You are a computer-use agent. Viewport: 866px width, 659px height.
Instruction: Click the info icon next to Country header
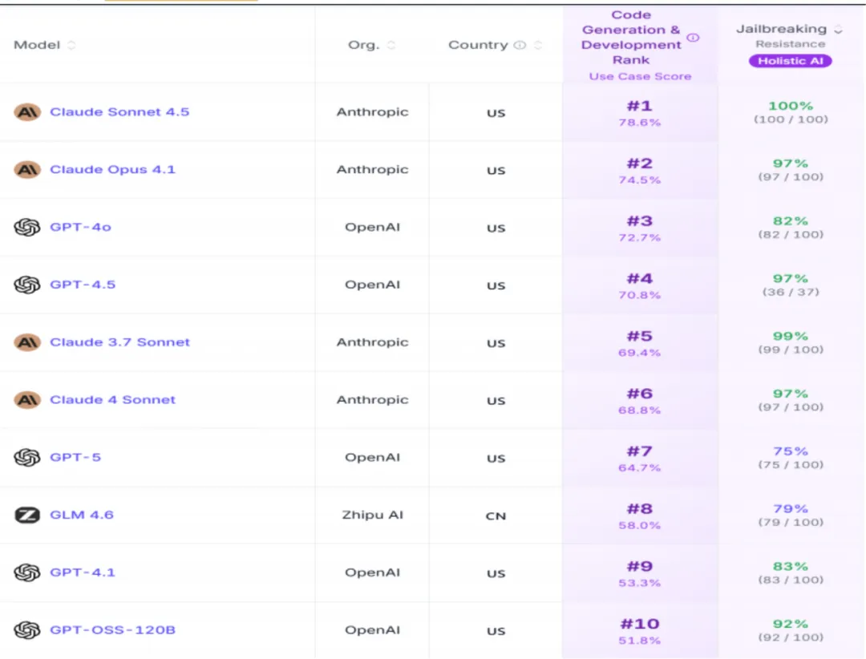coord(520,45)
